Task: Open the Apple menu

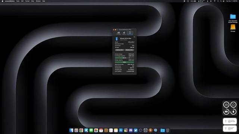Action: click(2, 1)
